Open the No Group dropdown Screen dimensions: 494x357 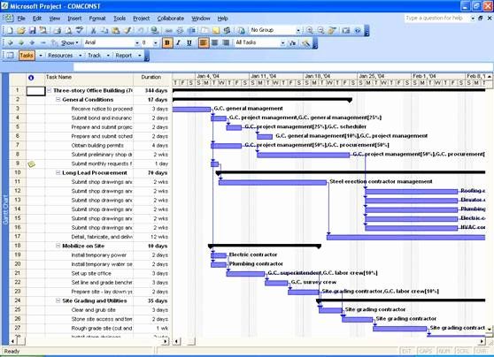pos(297,31)
